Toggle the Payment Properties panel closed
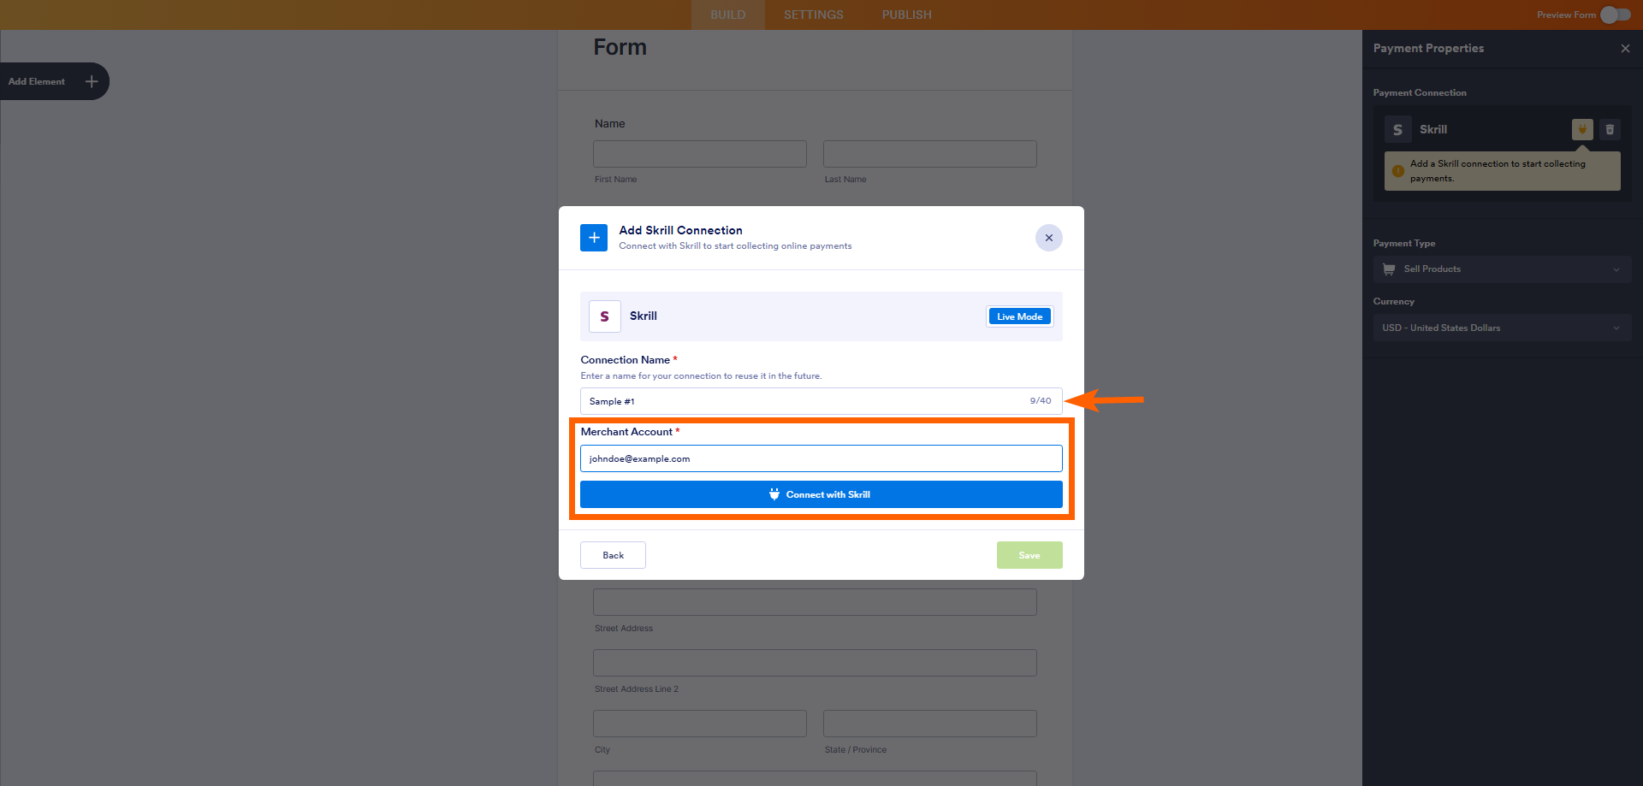This screenshot has width=1643, height=786. coord(1625,48)
